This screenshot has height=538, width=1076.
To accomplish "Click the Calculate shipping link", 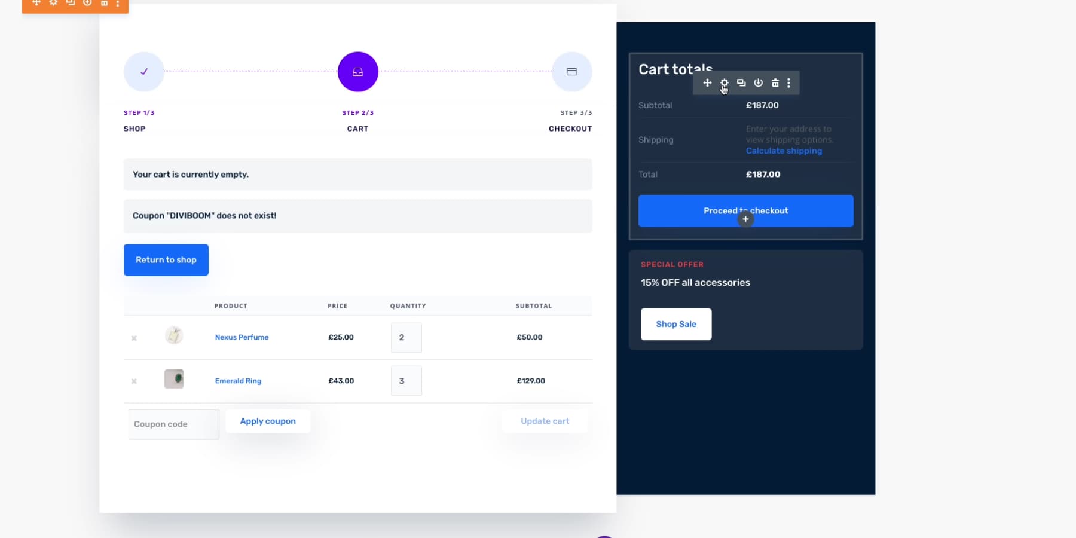I will (783, 151).
